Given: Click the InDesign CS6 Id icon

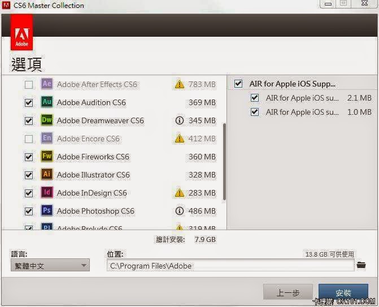Looking at the screenshot, I should [47, 192].
